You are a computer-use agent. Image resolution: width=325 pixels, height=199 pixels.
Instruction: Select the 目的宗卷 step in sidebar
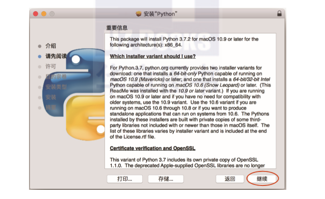click(56, 77)
